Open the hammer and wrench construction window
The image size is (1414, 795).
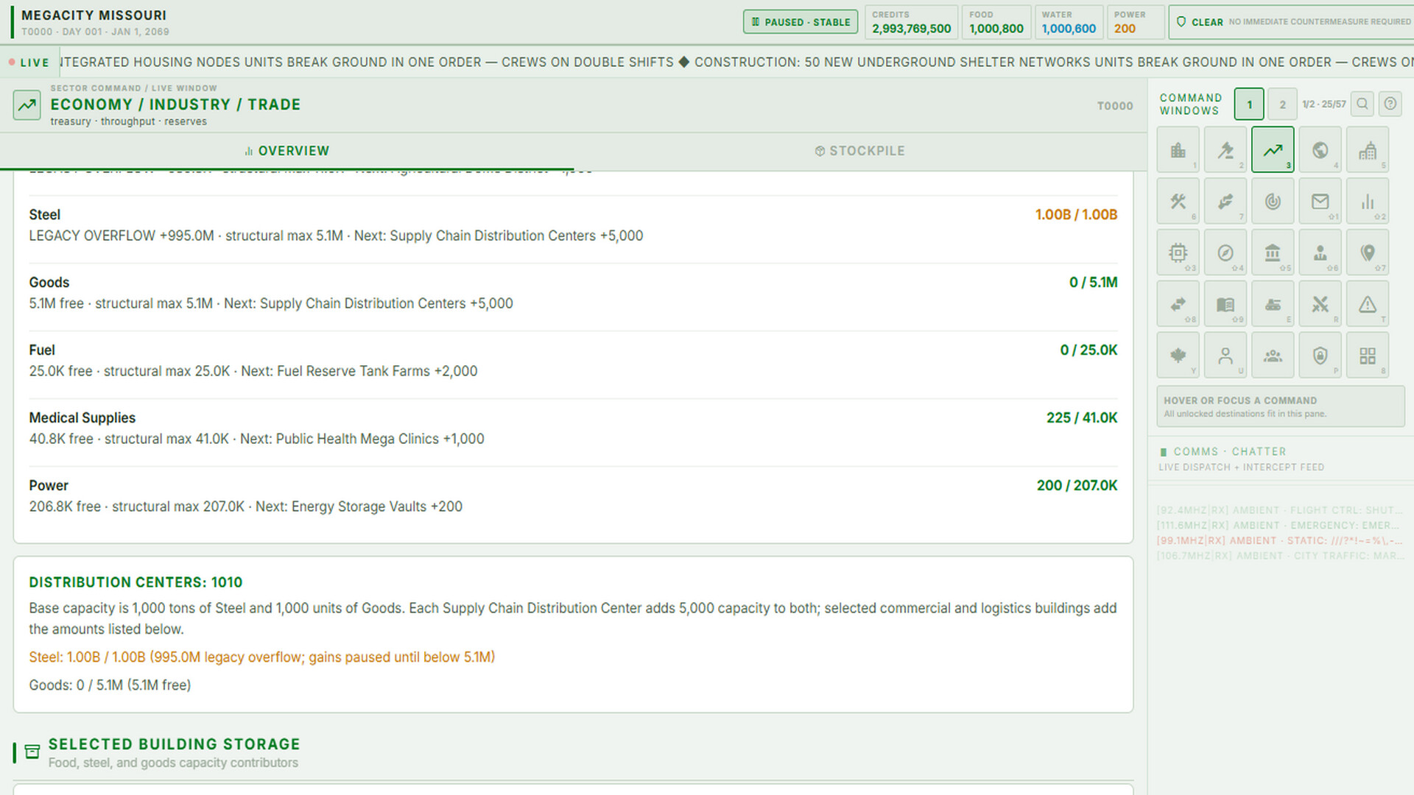click(1178, 201)
